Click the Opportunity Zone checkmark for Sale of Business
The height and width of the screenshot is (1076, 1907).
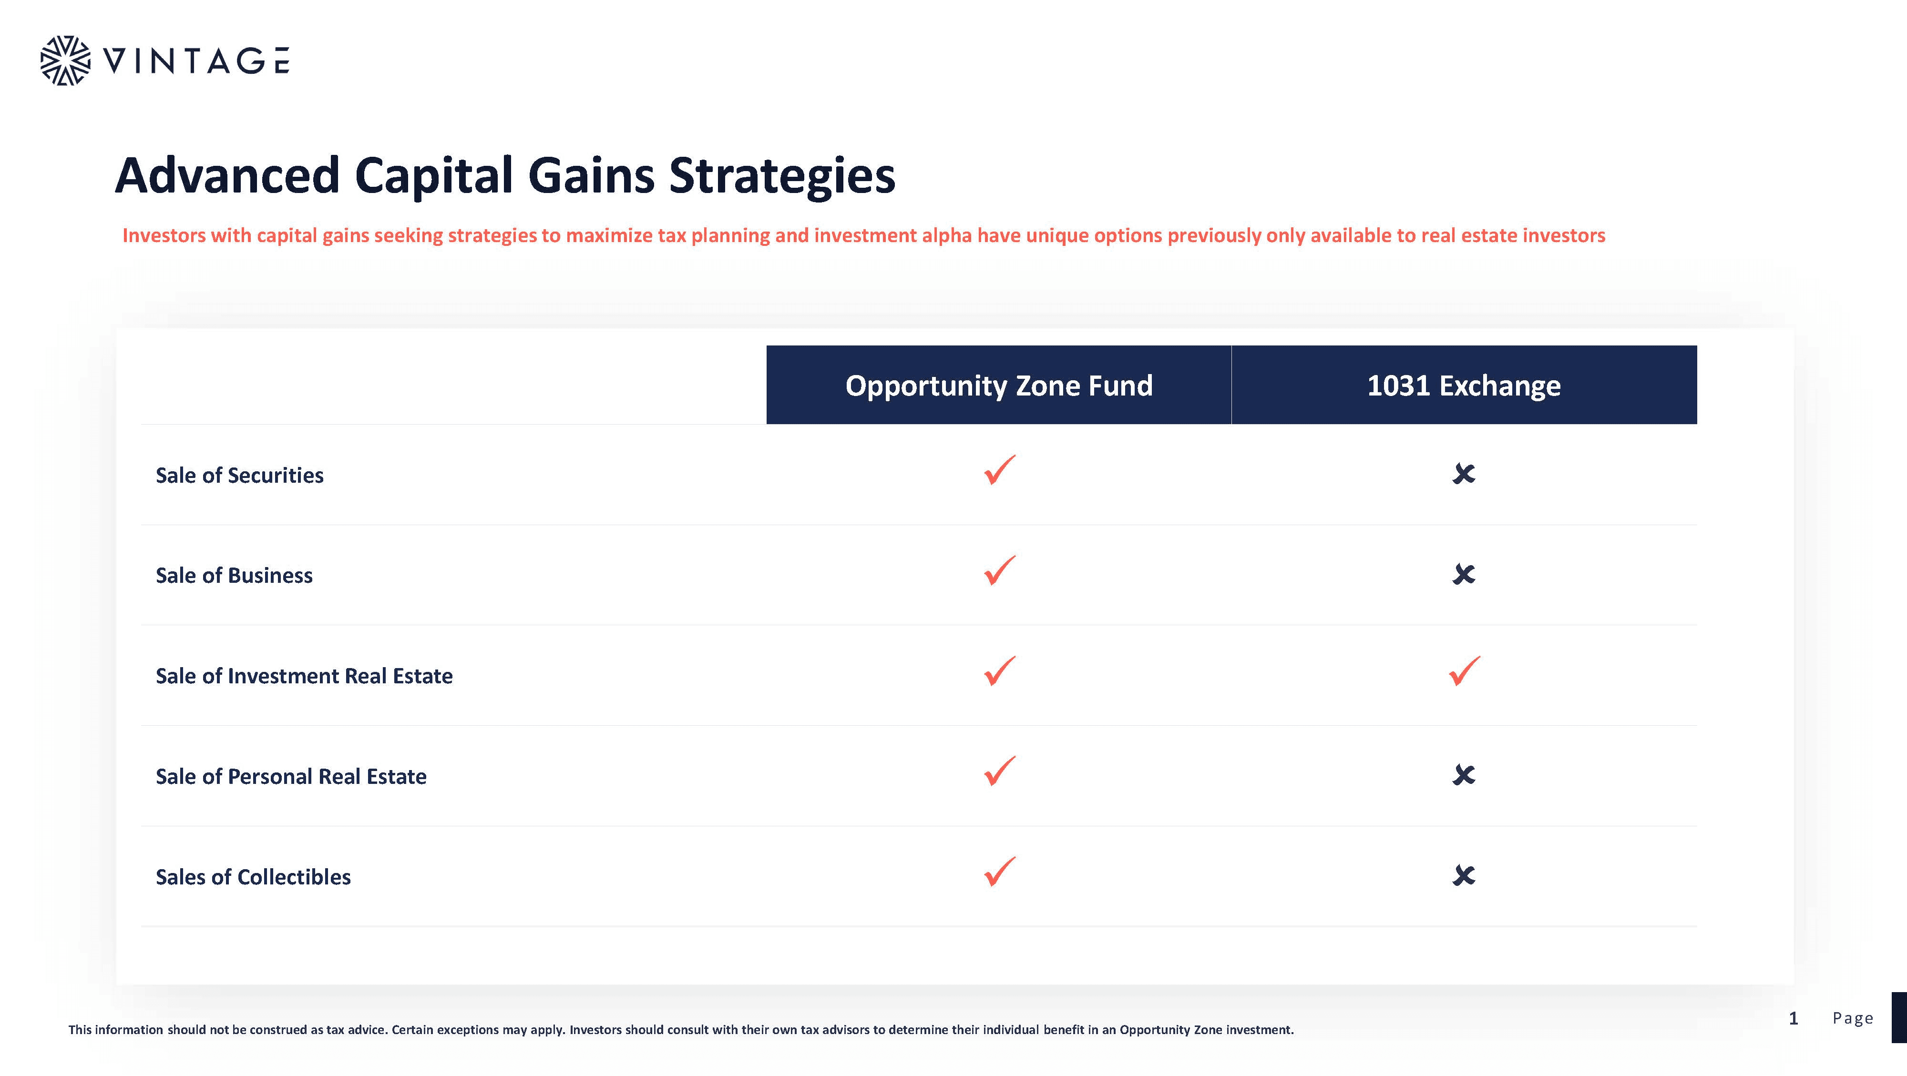pyautogui.click(x=999, y=570)
